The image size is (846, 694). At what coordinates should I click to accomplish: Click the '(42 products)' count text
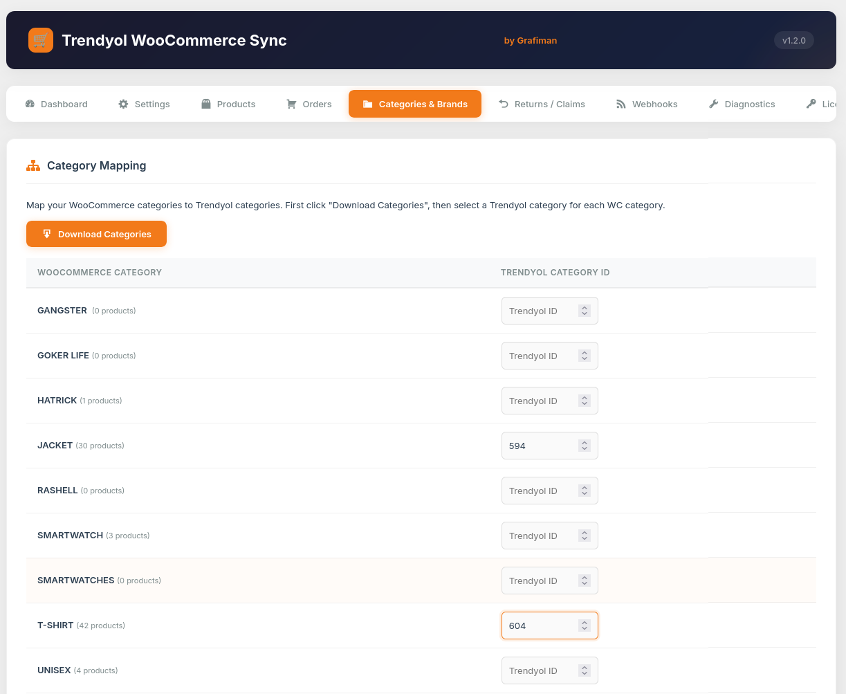[101, 625]
